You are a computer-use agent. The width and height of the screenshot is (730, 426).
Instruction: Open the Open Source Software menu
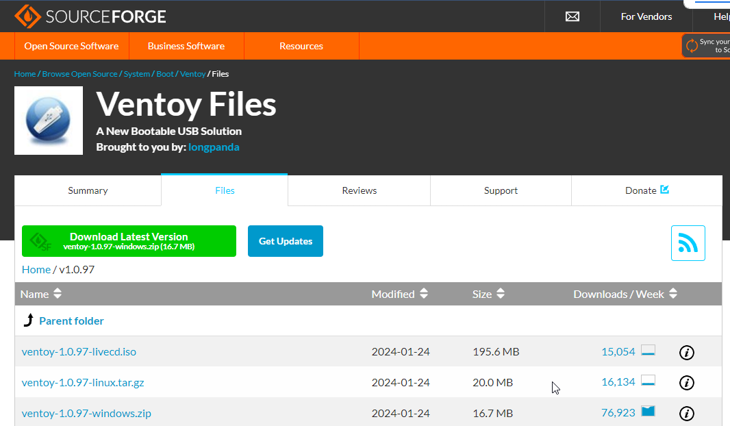pyautogui.click(x=72, y=46)
